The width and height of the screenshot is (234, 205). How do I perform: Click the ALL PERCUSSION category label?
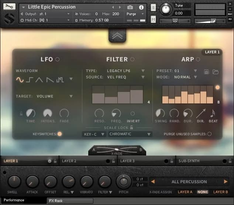click(189, 182)
